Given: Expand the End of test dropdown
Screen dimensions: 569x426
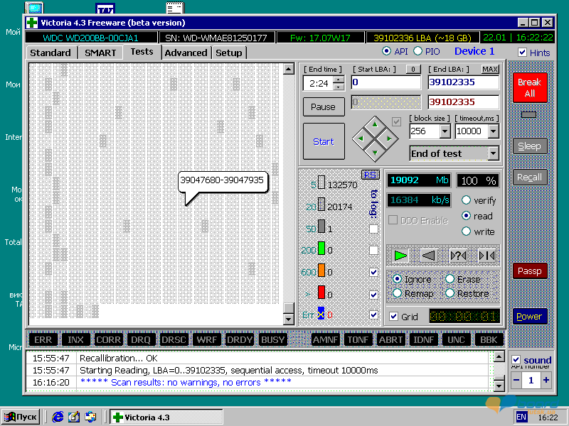Looking at the screenshot, I should (493, 153).
